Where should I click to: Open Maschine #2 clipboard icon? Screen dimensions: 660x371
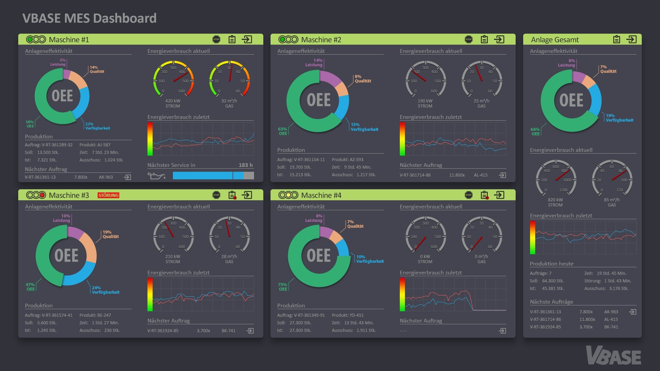[x=484, y=40]
